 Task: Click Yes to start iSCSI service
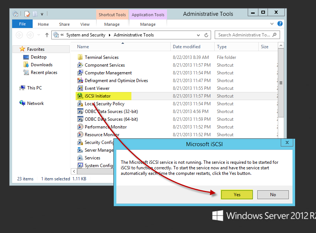[x=237, y=195]
